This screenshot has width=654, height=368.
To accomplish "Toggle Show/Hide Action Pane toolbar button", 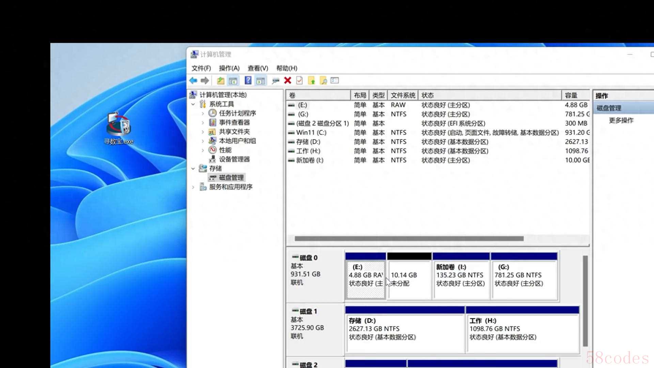I will [x=261, y=80].
